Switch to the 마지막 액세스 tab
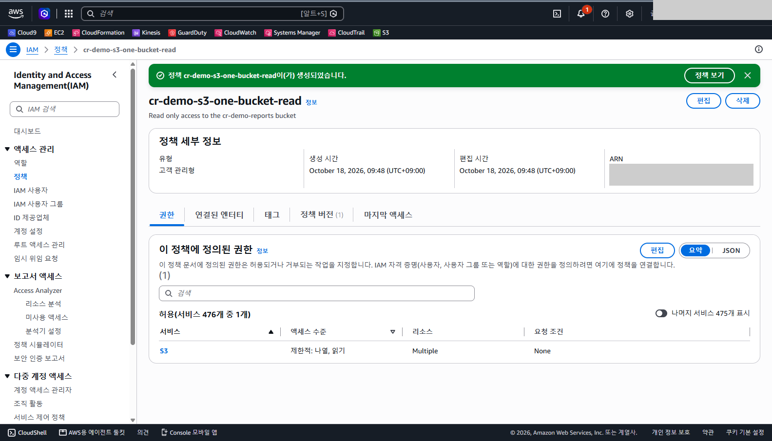 coord(388,215)
